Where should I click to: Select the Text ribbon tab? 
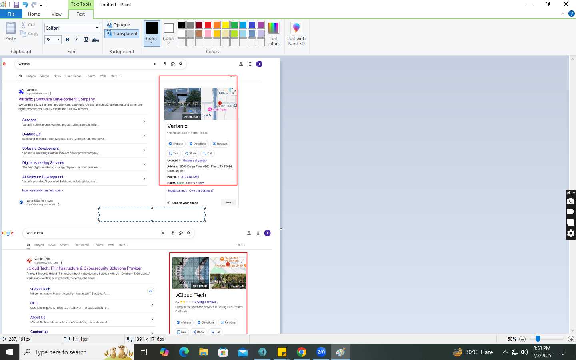point(81,14)
